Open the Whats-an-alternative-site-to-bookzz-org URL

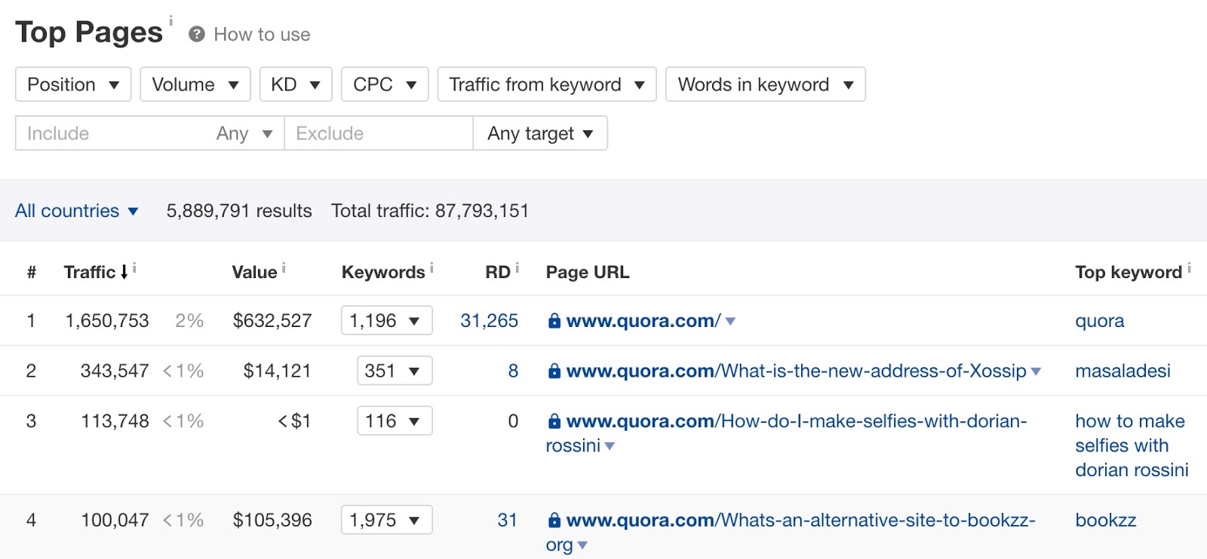[791, 532]
